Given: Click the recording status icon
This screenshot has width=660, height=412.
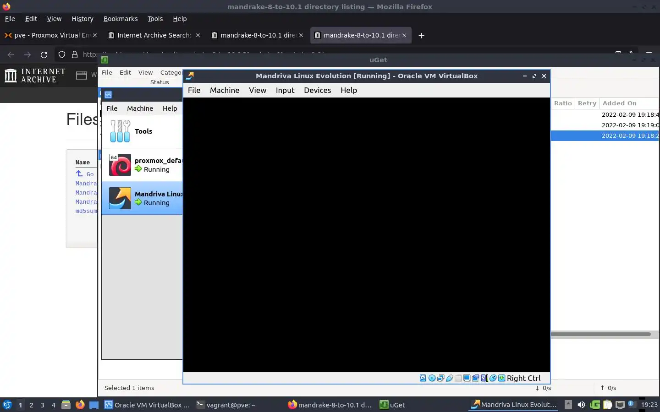Looking at the screenshot, I should coord(475,378).
